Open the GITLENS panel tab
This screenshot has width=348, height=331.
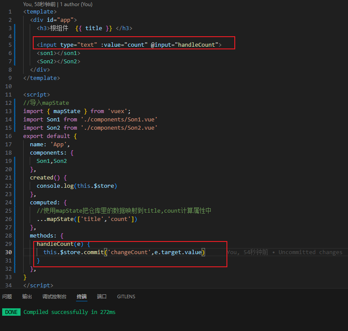pyautogui.click(x=126, y=297)
